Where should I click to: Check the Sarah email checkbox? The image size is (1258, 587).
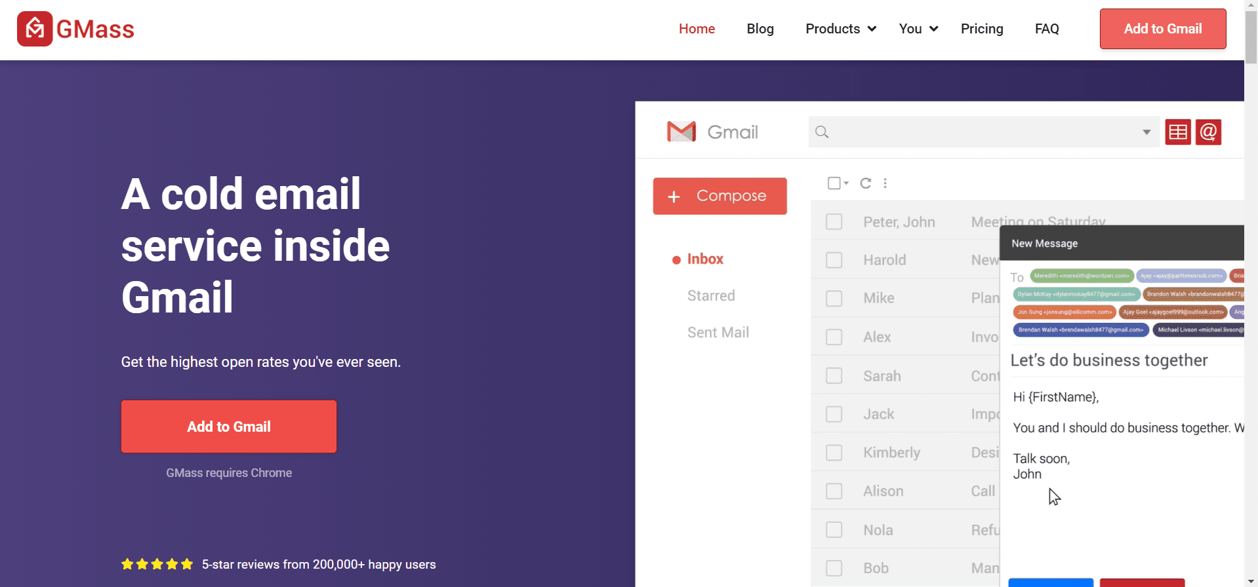(834, 375)
